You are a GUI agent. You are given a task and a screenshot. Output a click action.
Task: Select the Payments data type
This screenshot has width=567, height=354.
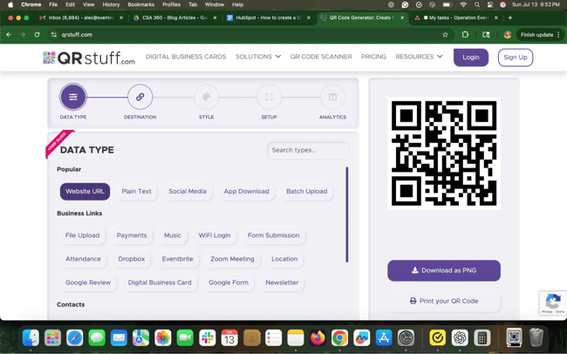pyautogui.click(x=132, y=235)
